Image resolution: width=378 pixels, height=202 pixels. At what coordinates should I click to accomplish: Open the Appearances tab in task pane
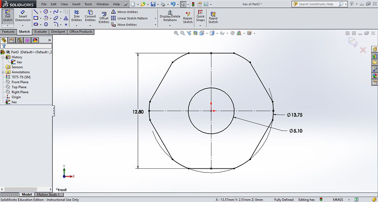[x=375, y=76]
